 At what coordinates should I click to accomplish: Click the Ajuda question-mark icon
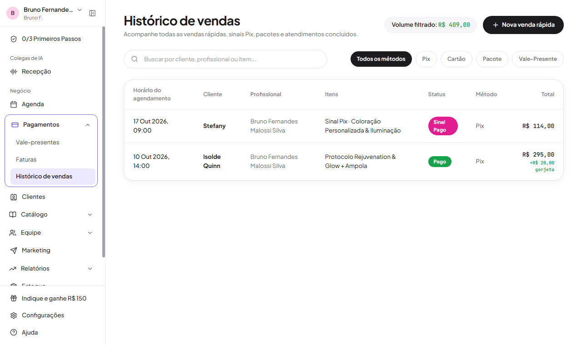14,333
